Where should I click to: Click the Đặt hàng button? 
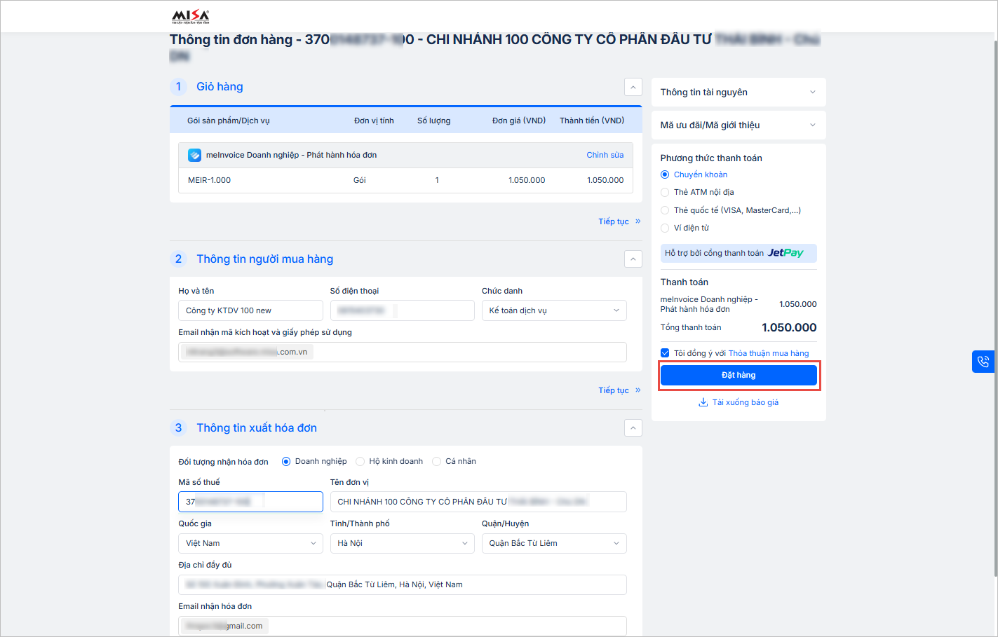[739, 376]
